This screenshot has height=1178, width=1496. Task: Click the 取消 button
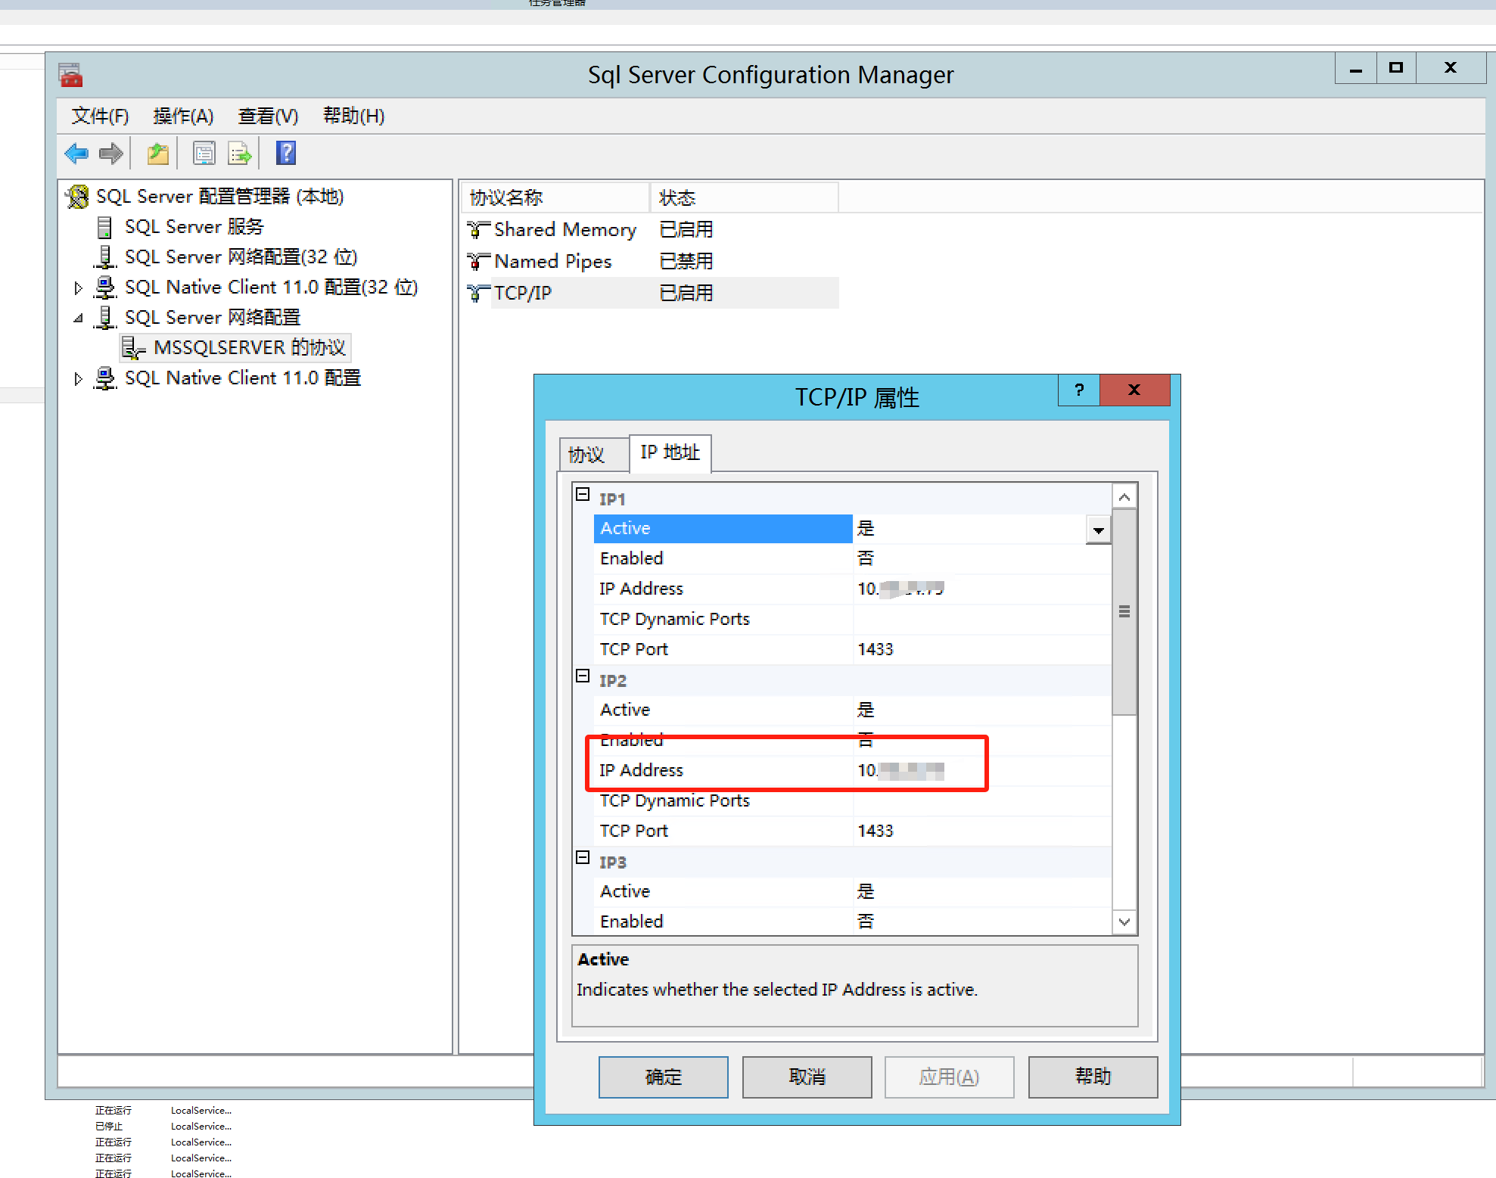pos(807,1077)
